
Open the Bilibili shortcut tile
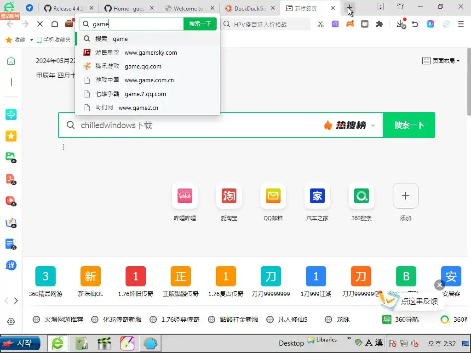[185, 196]
